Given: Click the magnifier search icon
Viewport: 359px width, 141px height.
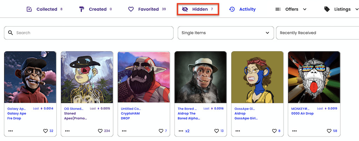Looking at the screenshot, I should [11, 33].
